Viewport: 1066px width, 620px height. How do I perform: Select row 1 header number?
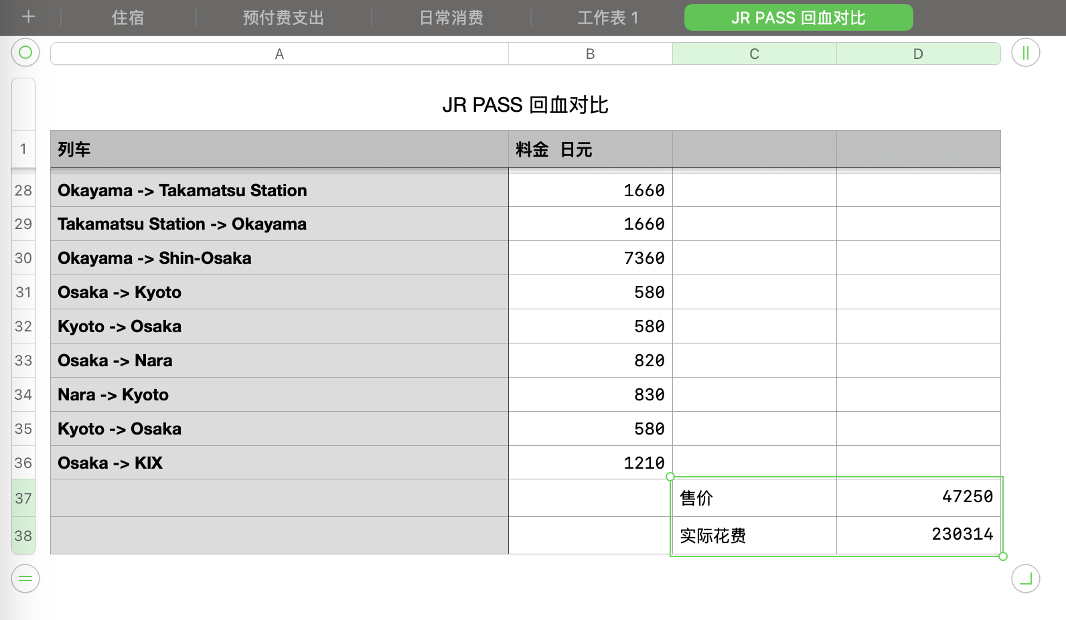23,149
